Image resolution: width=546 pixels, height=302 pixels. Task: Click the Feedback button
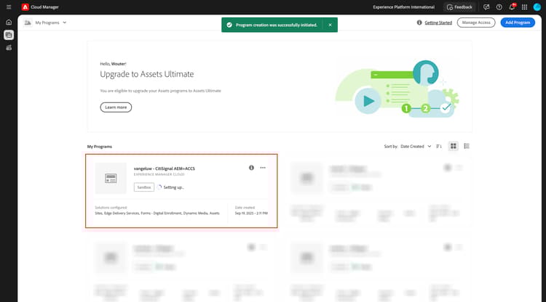pos(459,7)
